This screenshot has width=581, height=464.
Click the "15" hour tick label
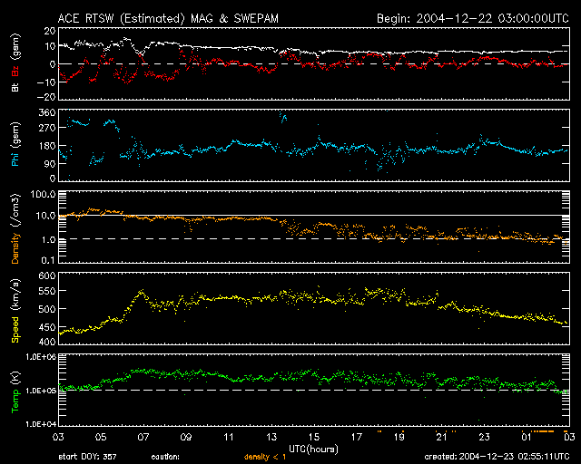314,437
